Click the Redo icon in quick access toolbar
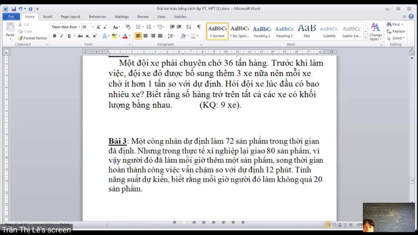418x235 pixels. pyautogui.click(x=30, y=9)
